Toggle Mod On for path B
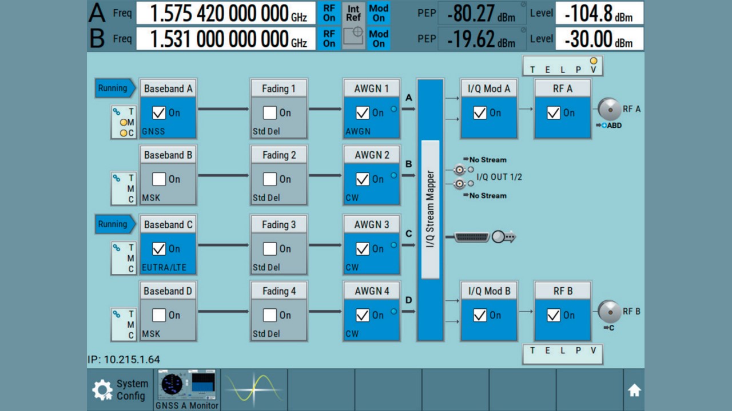Image resolution: width=732 pixels, height=411 pixels. point(379,38)
